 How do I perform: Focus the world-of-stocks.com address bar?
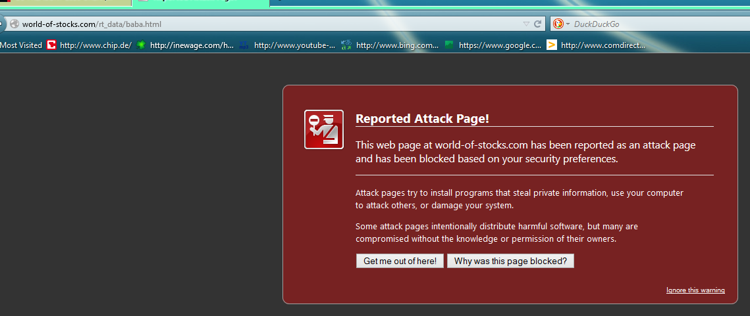click(x=263, y=24)
